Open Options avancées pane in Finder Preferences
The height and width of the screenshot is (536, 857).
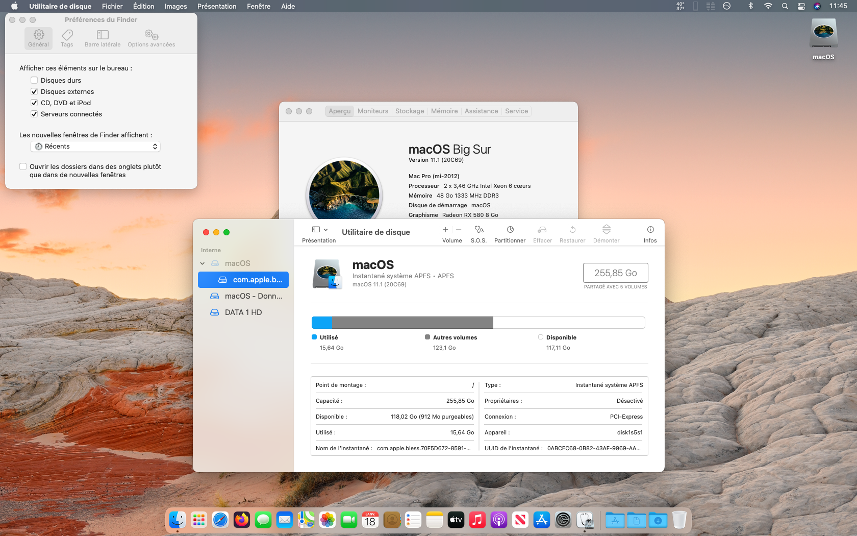pos(152,38)
